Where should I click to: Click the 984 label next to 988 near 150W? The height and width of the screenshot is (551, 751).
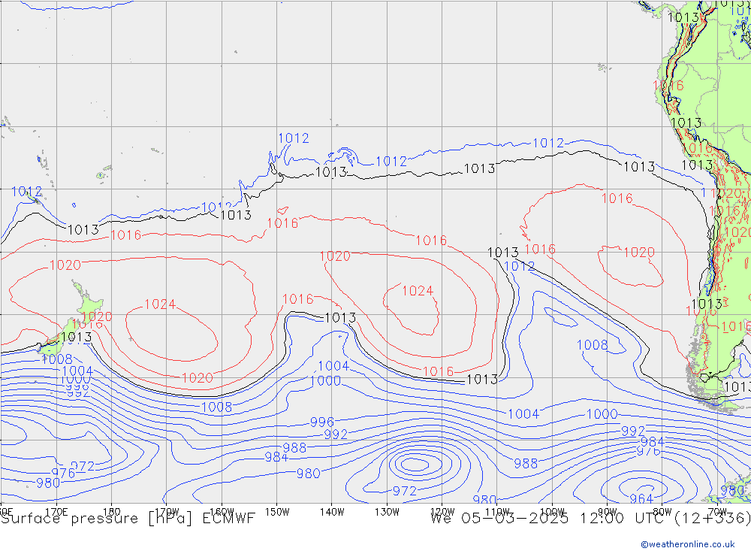[x=276, y=457]
